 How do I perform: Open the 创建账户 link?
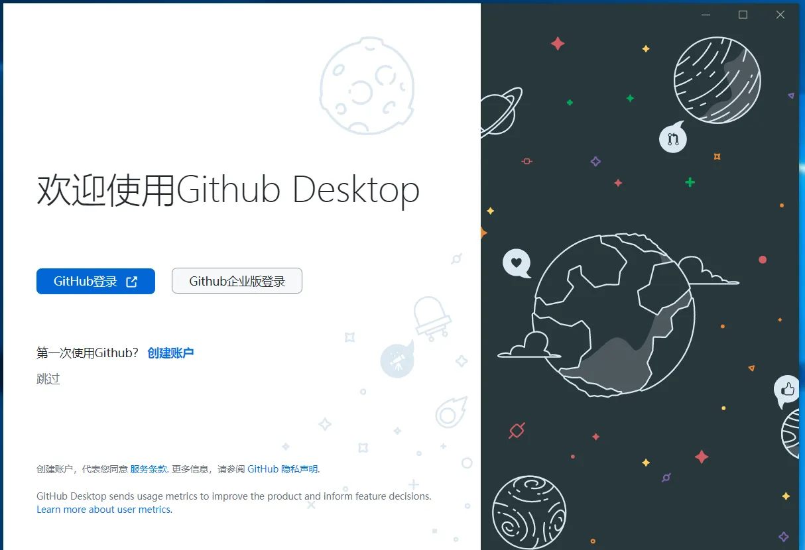(x=170, y=353)
